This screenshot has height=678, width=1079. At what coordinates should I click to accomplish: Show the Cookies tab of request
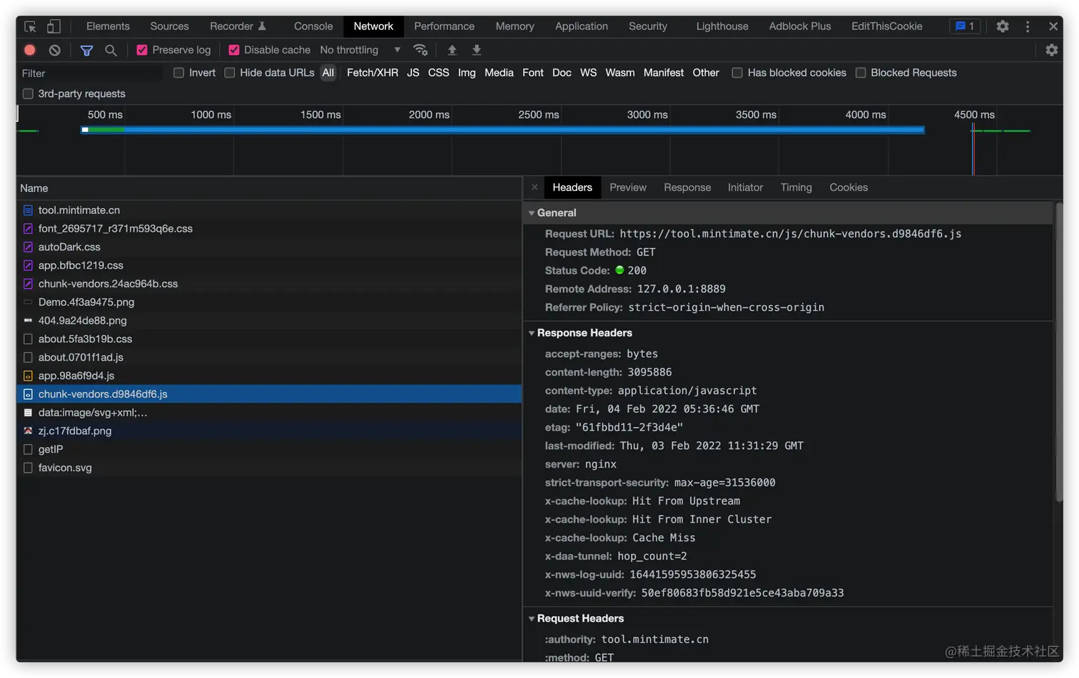click(x=848, y=188)
